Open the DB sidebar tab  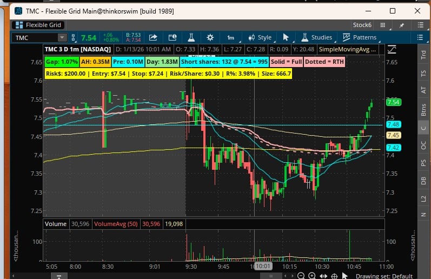click(423, 181)
